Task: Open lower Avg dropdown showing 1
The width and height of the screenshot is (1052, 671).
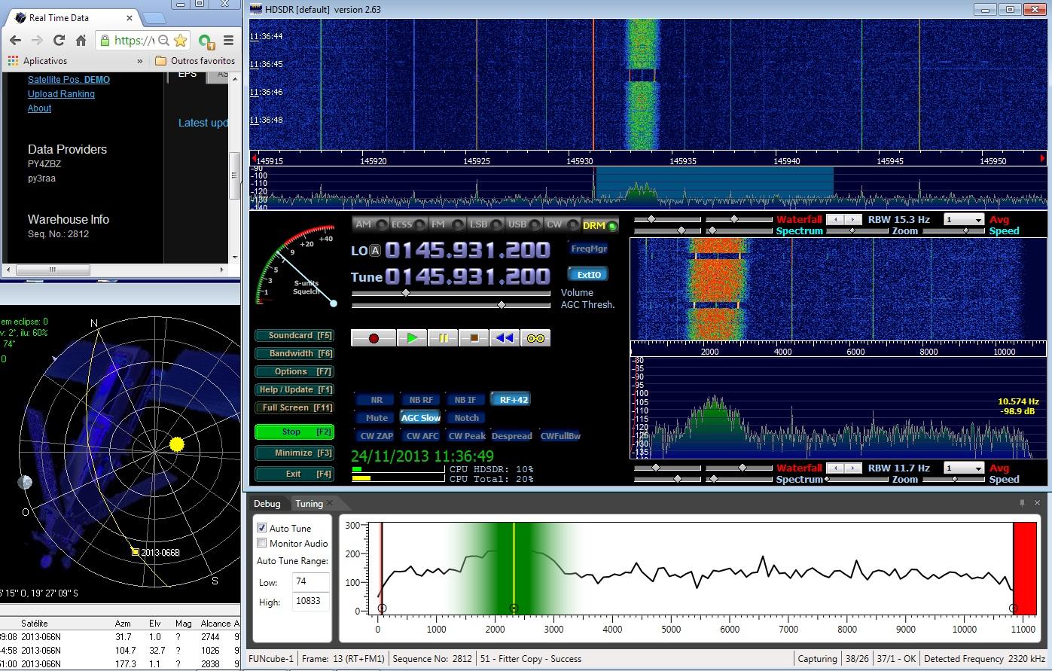Action: click(x=964, y=468)
